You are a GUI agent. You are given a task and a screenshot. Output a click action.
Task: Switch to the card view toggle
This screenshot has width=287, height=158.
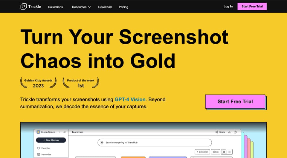[x=224, y=152]
